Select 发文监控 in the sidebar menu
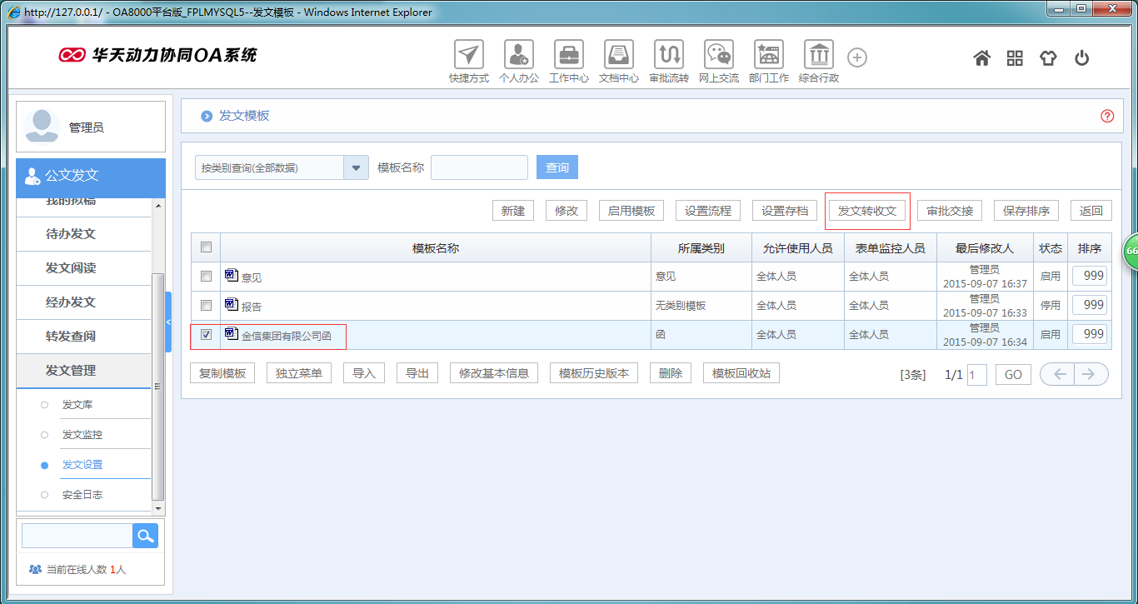Screen dimensions: 1138x604 82,434
